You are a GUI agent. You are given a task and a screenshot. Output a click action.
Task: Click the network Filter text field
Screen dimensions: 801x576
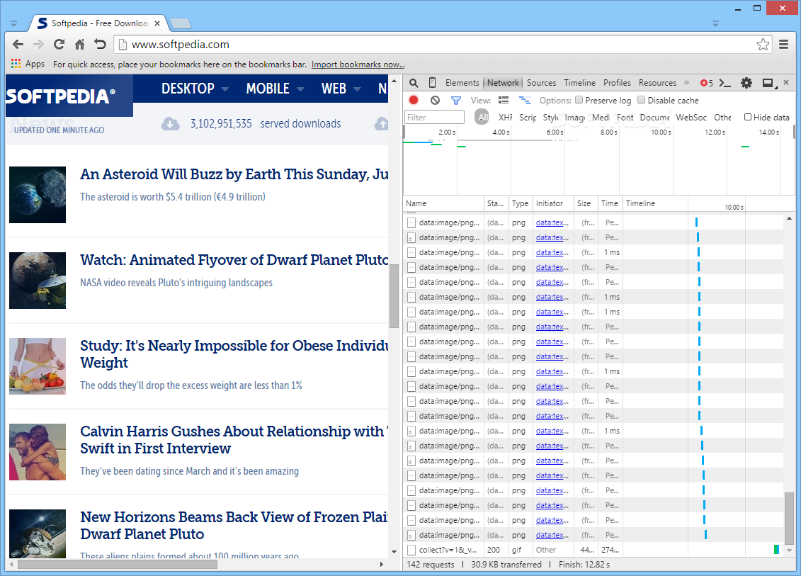pos(434,118)
